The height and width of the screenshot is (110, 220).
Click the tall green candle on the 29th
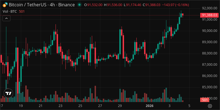[120, 42]
